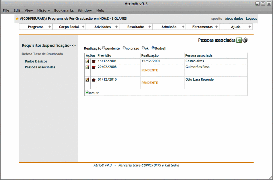
Task: Expand the Programa menu
Action: point(36,27)
